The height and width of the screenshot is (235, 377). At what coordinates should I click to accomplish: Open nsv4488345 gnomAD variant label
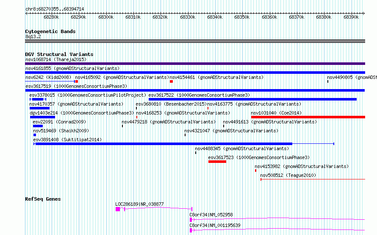click(242, 148)
